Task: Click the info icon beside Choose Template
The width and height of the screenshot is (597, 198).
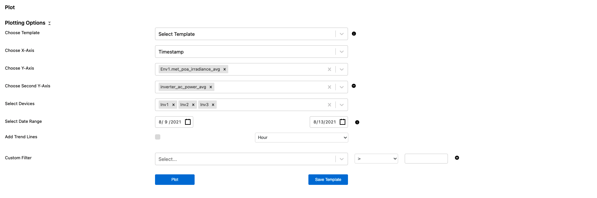Action: pyautogui.click(x=354, y=33)
